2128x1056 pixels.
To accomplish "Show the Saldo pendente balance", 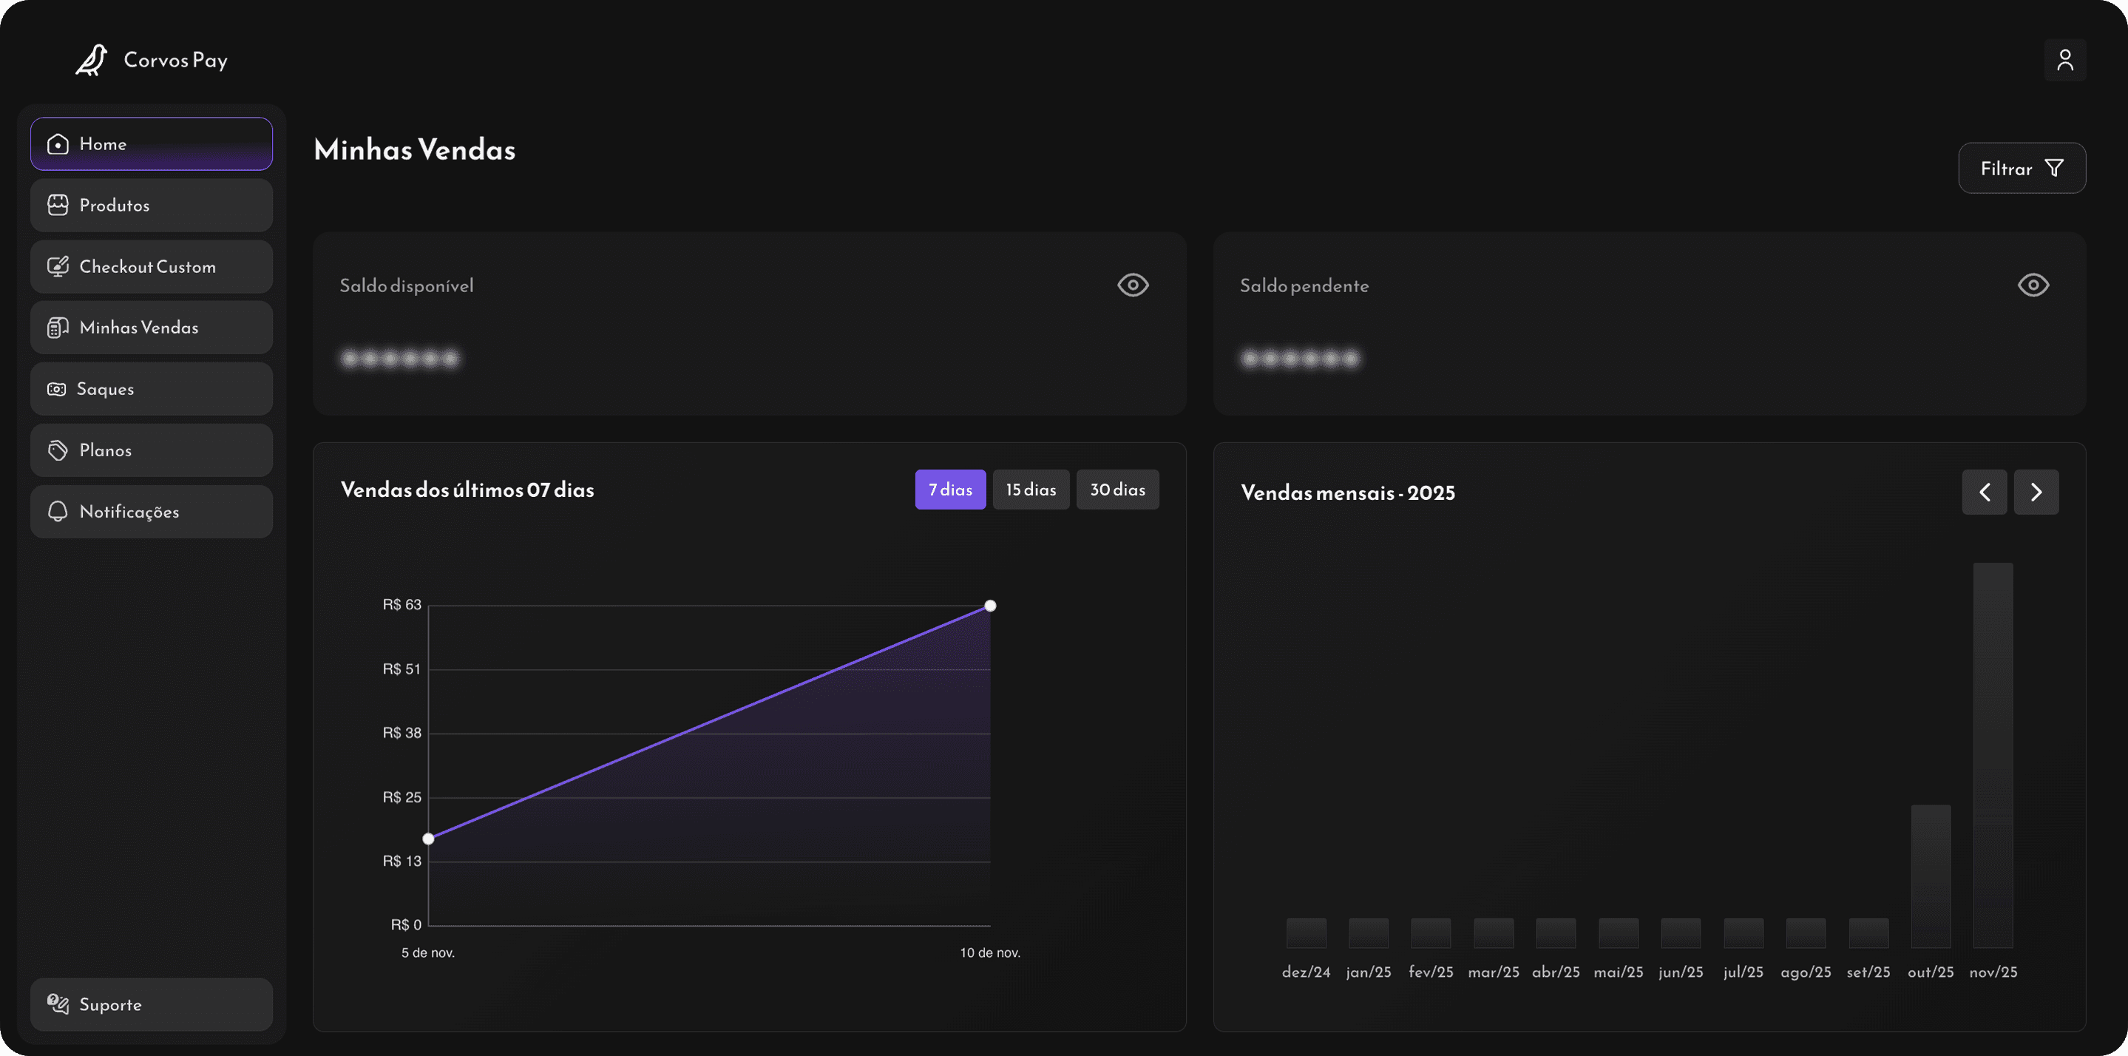I will click(2033, 285).
